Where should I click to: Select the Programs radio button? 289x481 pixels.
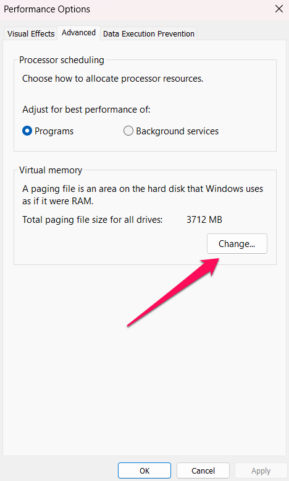click(27, 131)
